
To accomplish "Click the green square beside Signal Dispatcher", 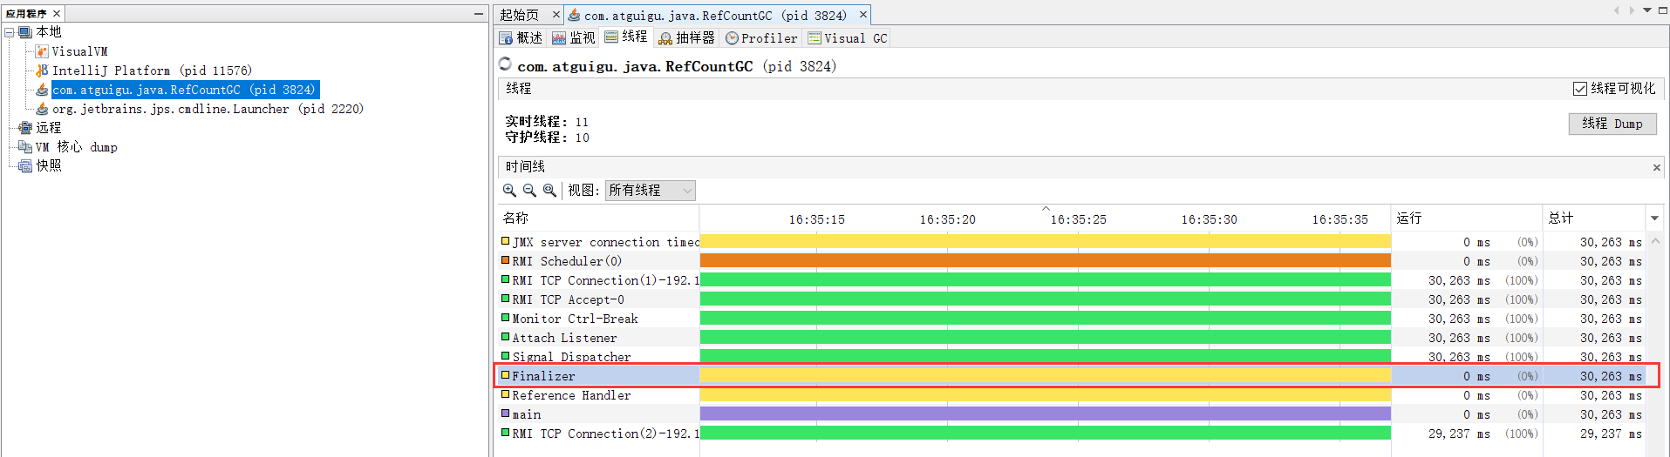I will [x=505, y=355].
